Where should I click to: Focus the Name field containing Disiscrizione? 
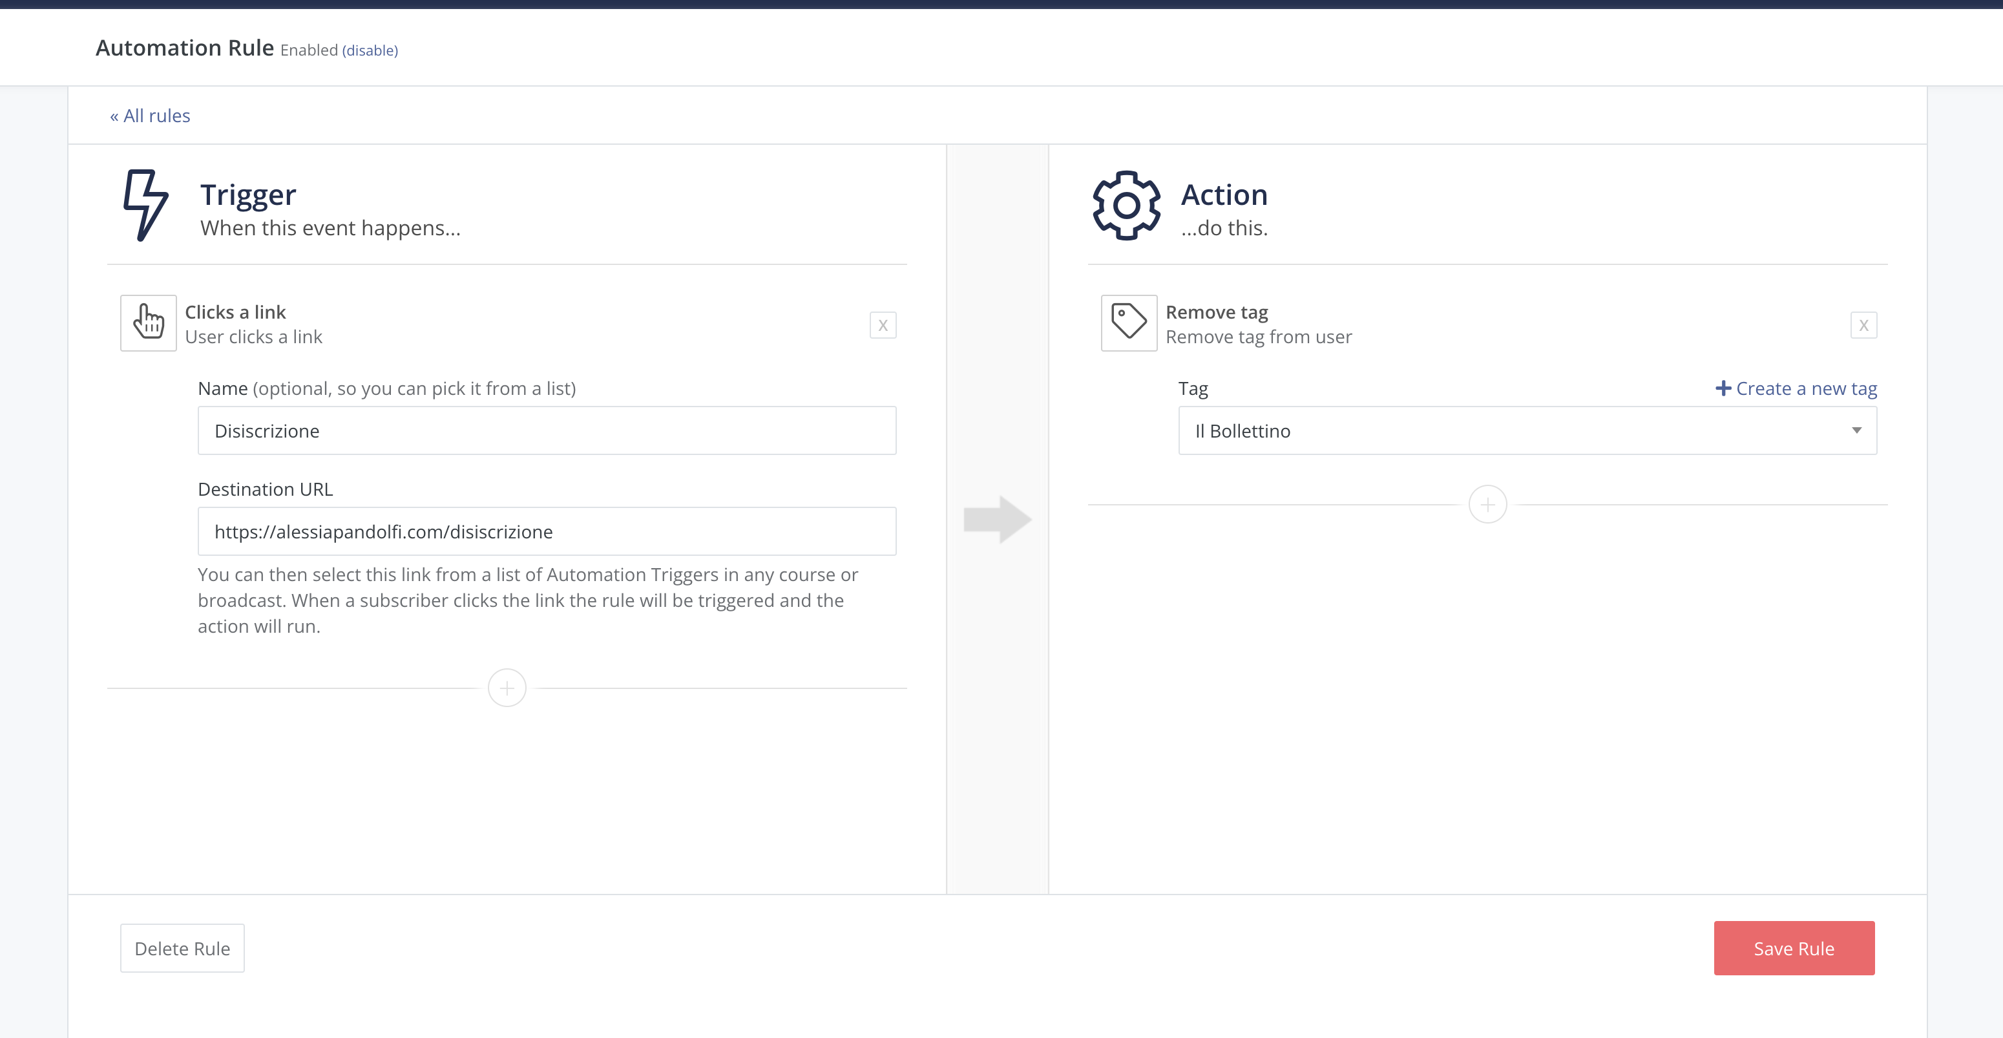coord(547,430)
